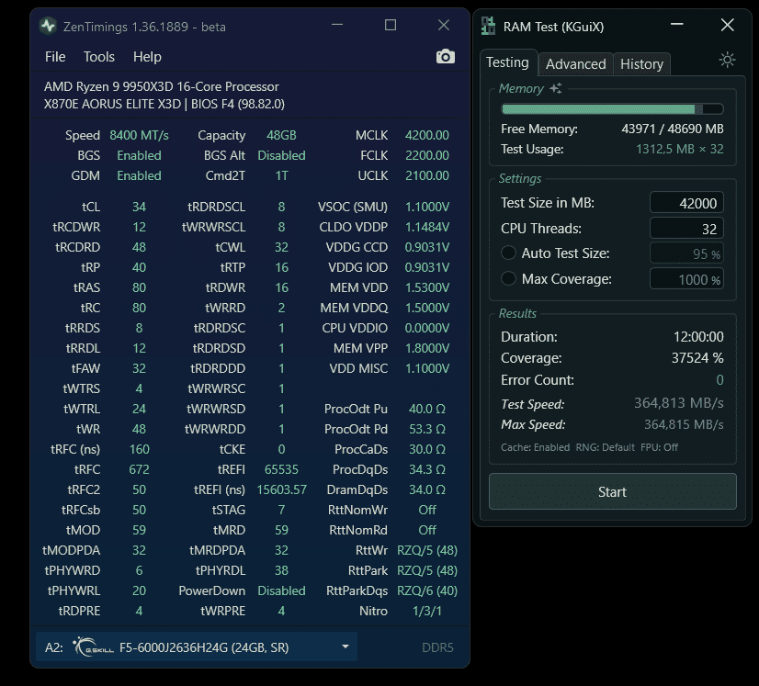Click the AMD Ryzen 9 9950X3D processor name
759x686 pixels.
[x=161, y=86]
